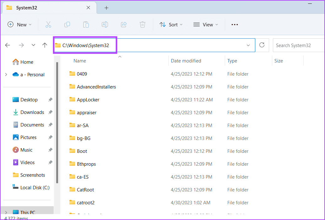The image size is (325, 220).
Task: Select the AdvancedInstallers folder
Action: click(92, 87)
